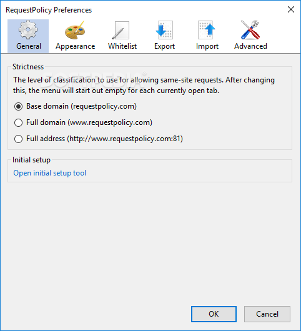
Task: Open the Import tab label
Action: [207, 46]
